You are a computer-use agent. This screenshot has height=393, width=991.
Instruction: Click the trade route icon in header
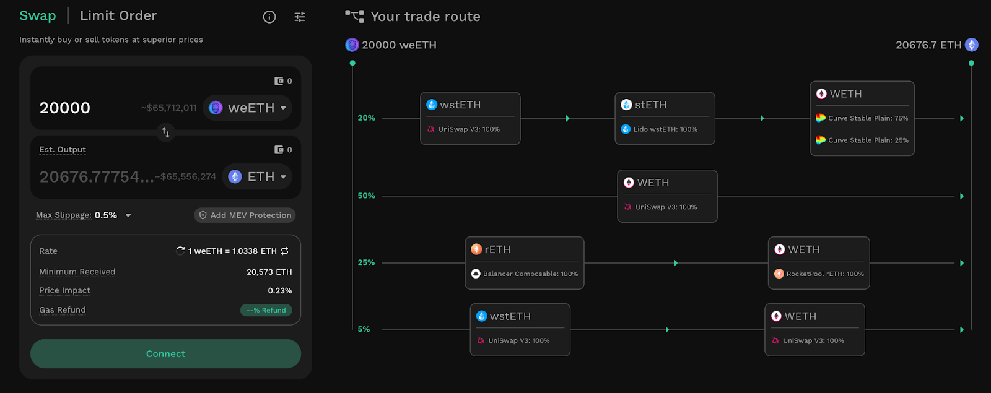355,16
